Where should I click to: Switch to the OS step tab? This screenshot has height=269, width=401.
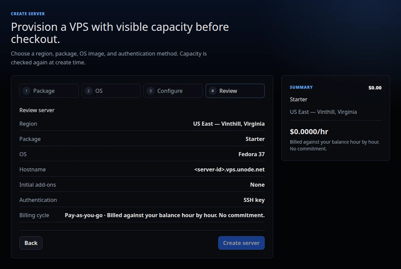[x=111, y=91]
